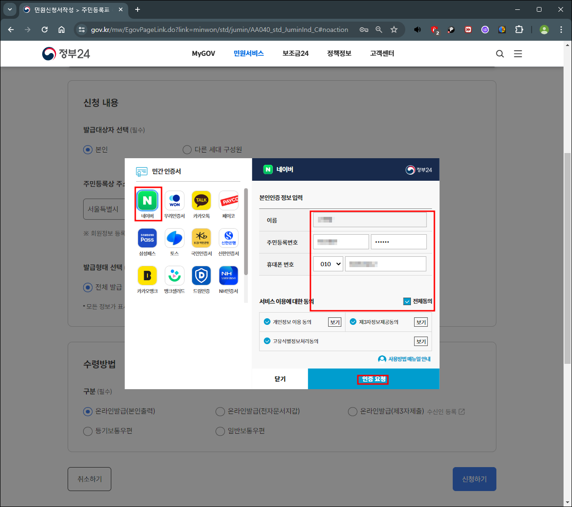Pick the NH certificate icon
Image resolution: width=572 pixels, height=507 pixels.
[x=229, y=276]
